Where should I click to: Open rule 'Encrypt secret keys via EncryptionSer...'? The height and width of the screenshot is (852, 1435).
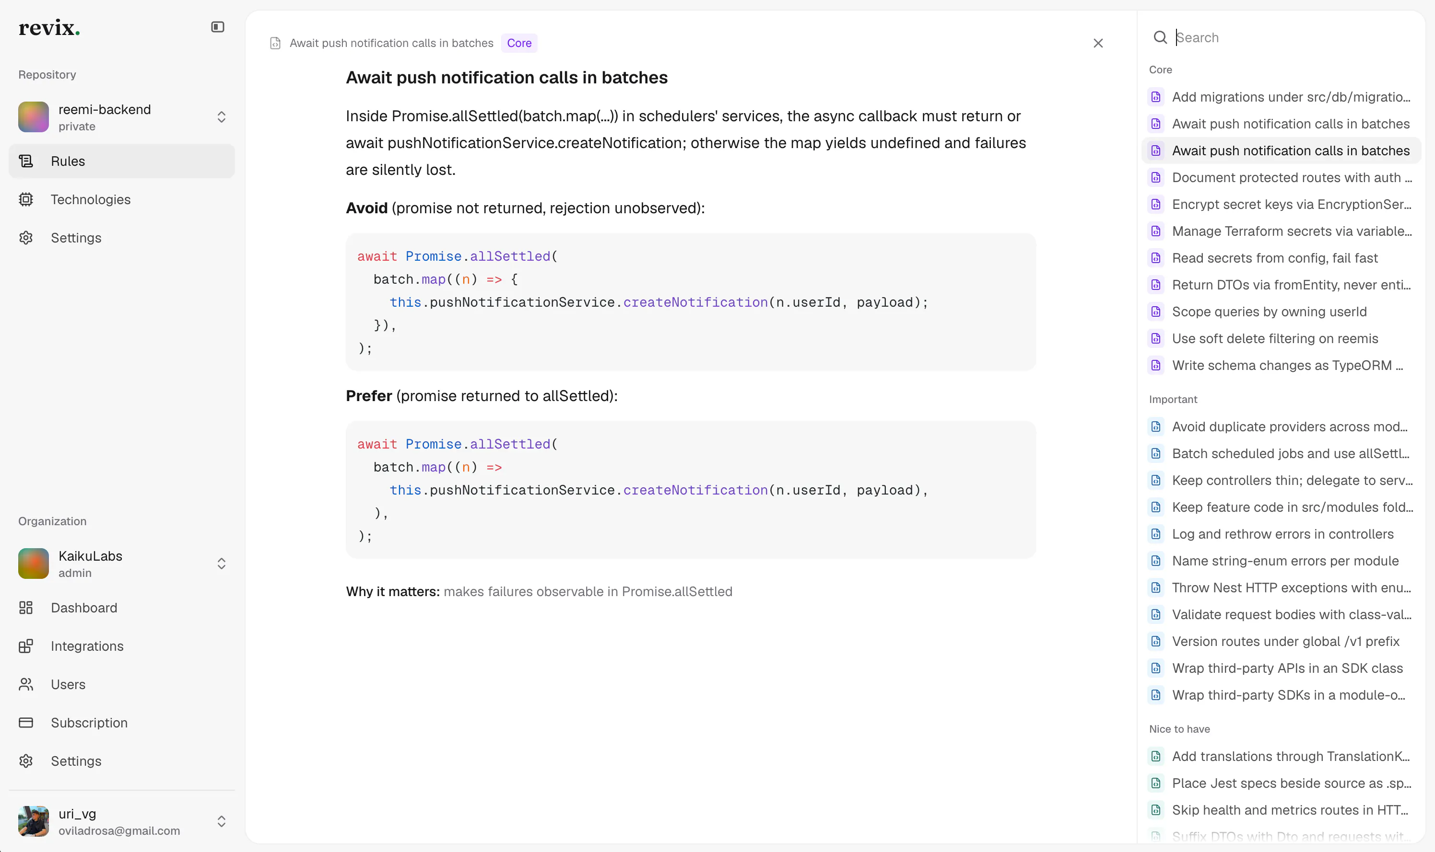(x=1281, y=205)
